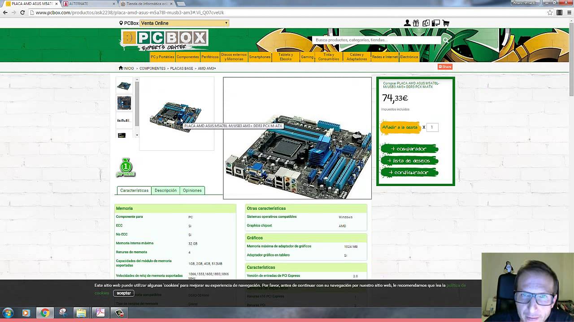Reload the page with refresh icon

[22, 13]
